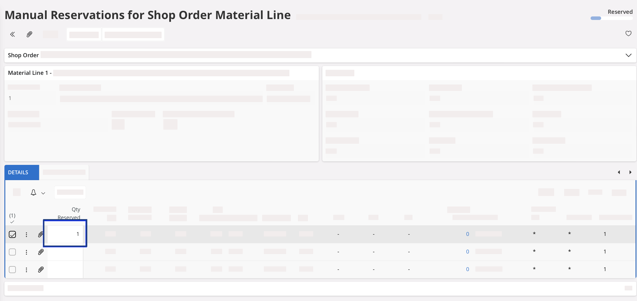Viewport: 637px width, 301px height.
Task: Add page to favorites with heart icon
Action: 628,33
